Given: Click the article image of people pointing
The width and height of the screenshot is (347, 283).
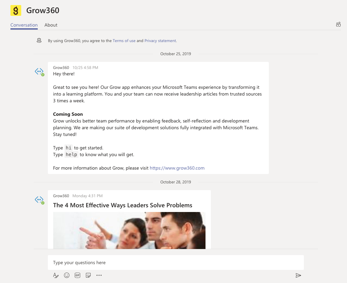Looking at the screenshot, I should [129, 231].
